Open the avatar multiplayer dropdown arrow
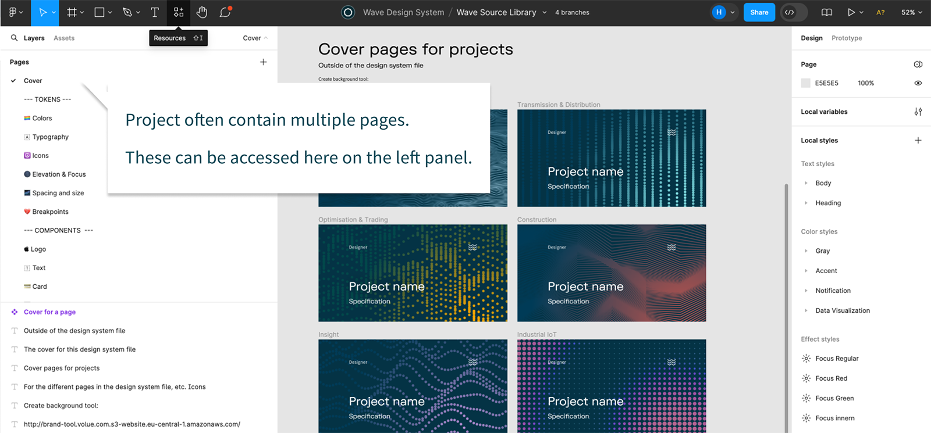 coord(732,12)
